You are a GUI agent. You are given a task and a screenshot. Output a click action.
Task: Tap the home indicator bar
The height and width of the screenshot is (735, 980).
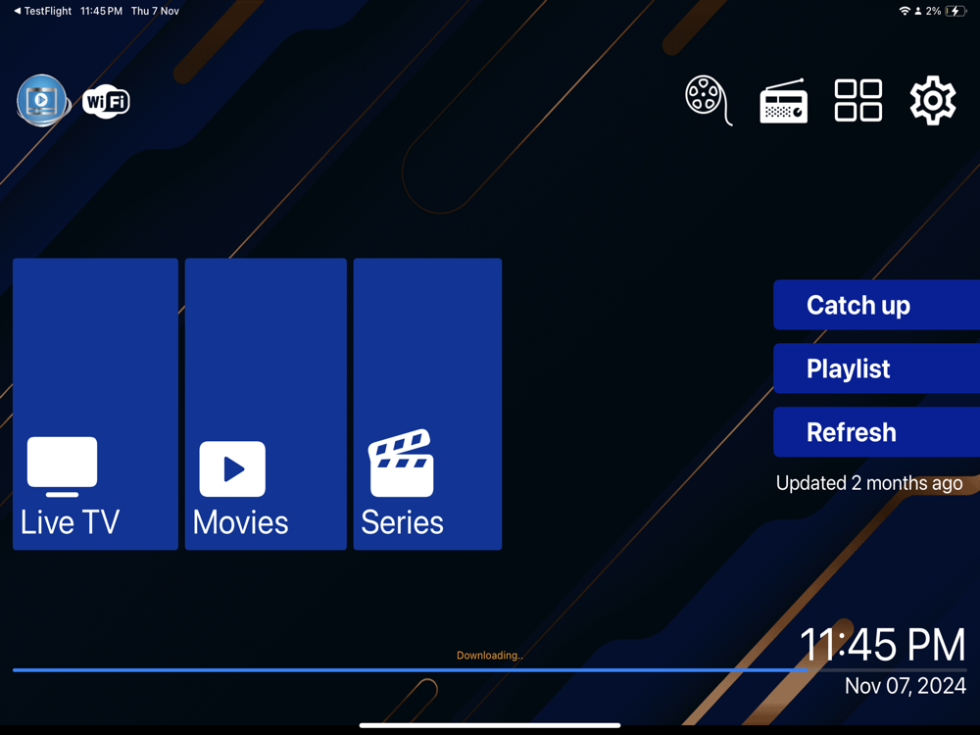pos(490,725)
